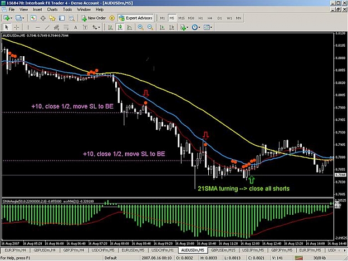Click the SMAAngle indicator label text

tap(48, 201)
